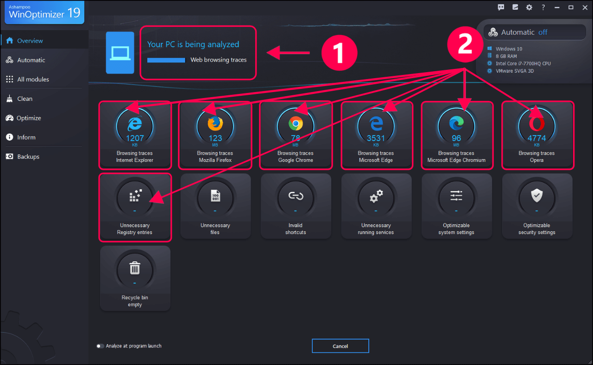The width and height of the screenshot is (593, 365).
Task: Click the 8 GB RAM info line
Action: click(502, 56)
